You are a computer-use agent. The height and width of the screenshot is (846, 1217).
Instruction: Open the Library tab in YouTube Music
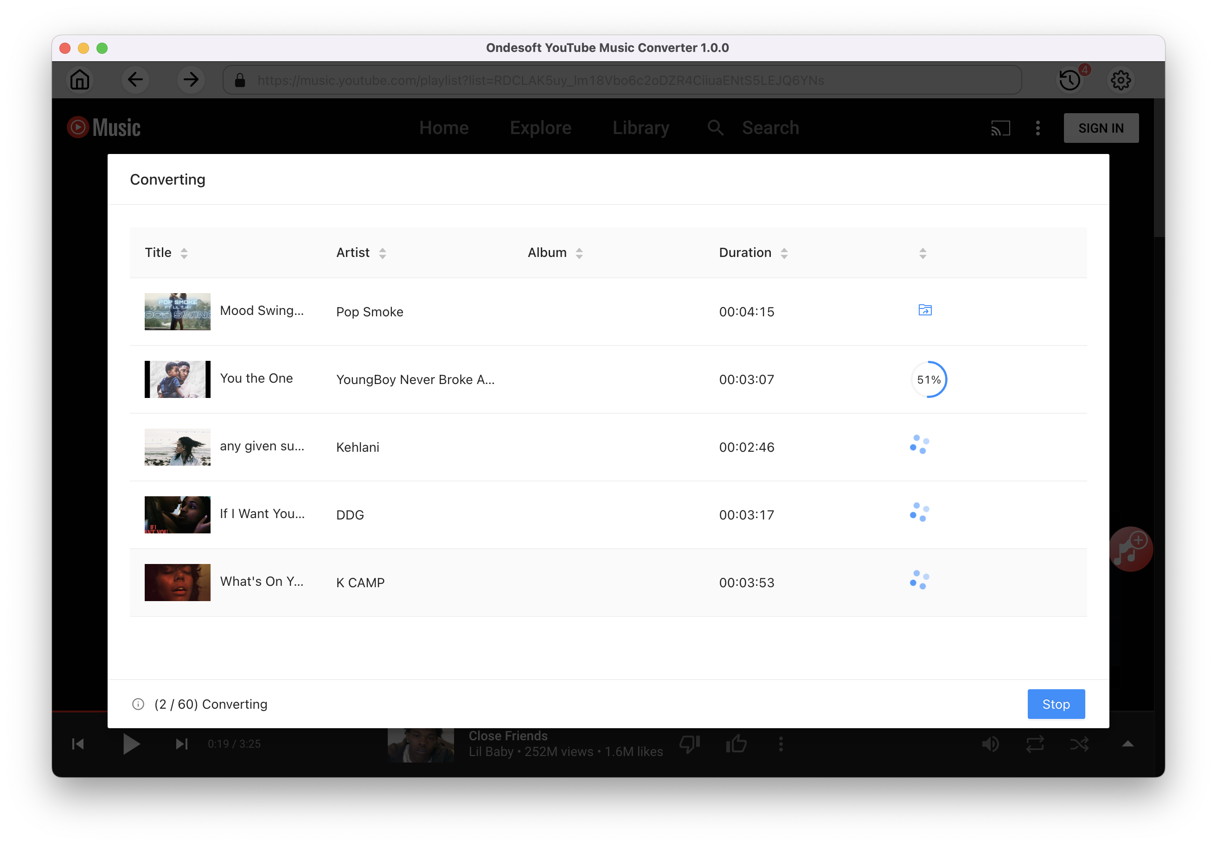[642, 128]
